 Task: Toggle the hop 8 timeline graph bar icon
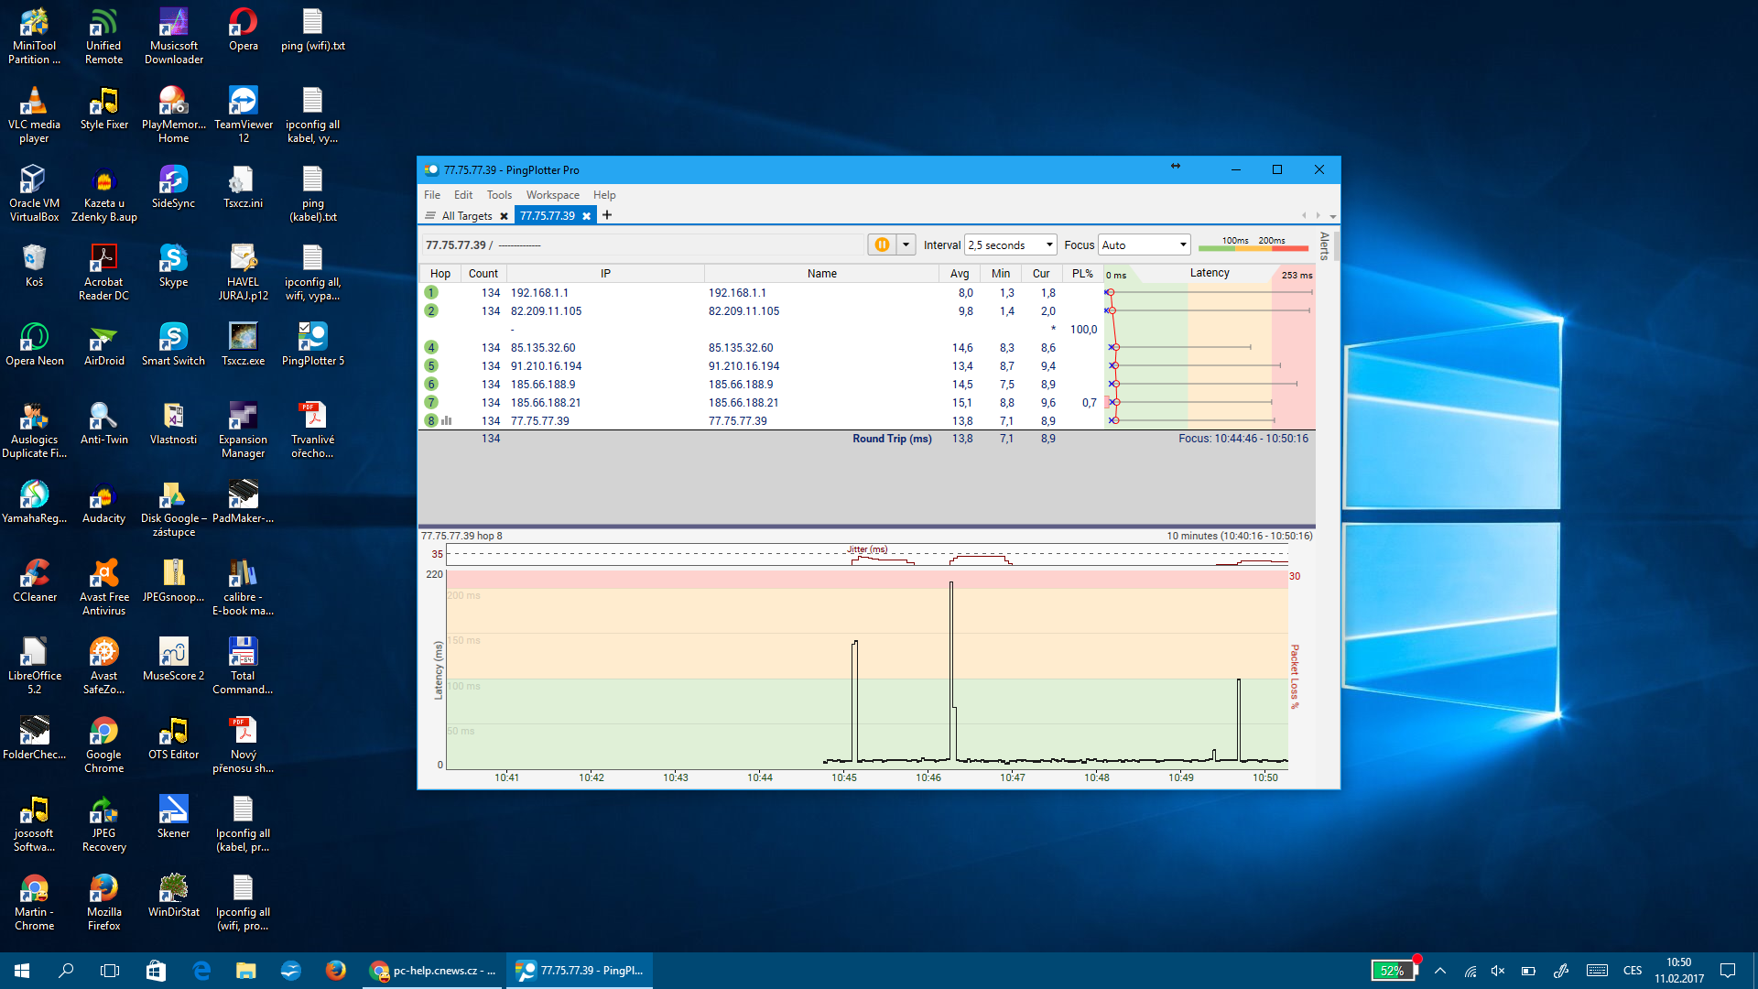(x=447, y=421)
